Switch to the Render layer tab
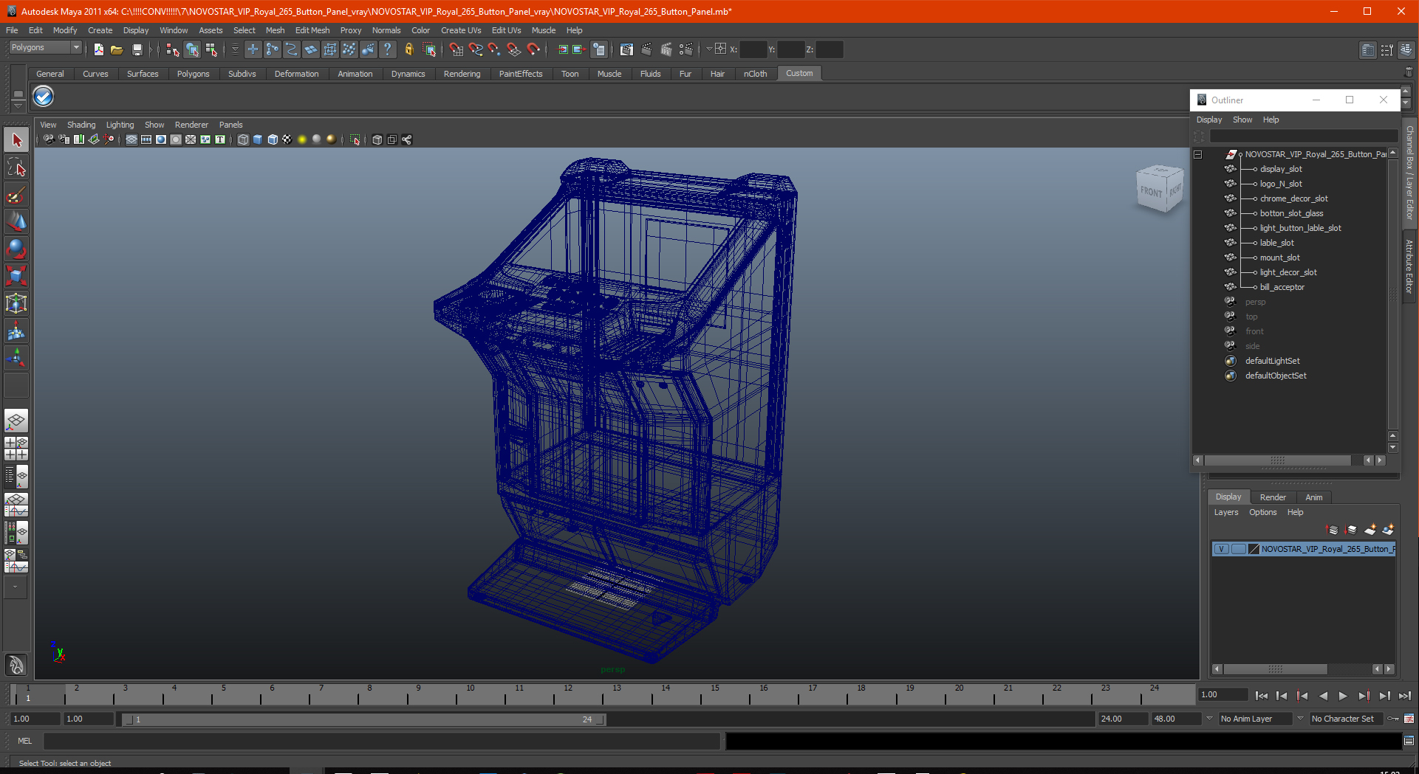This screenshot has width=1419, height=774. pyautogui.click(x=1273, y=497)
